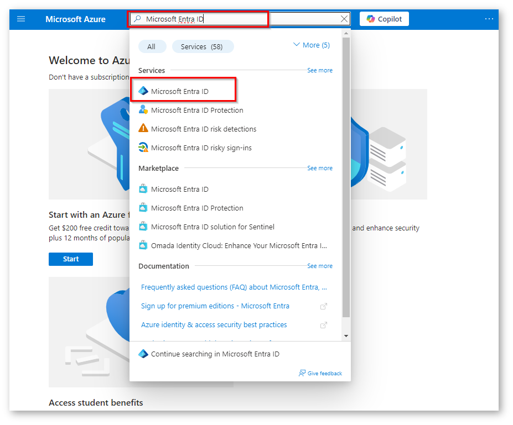
Task: Expand the More (5) filters
Action: coord(312,45)
